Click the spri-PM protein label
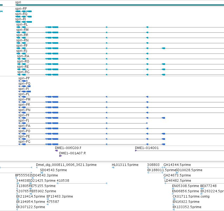 (24, 99)
